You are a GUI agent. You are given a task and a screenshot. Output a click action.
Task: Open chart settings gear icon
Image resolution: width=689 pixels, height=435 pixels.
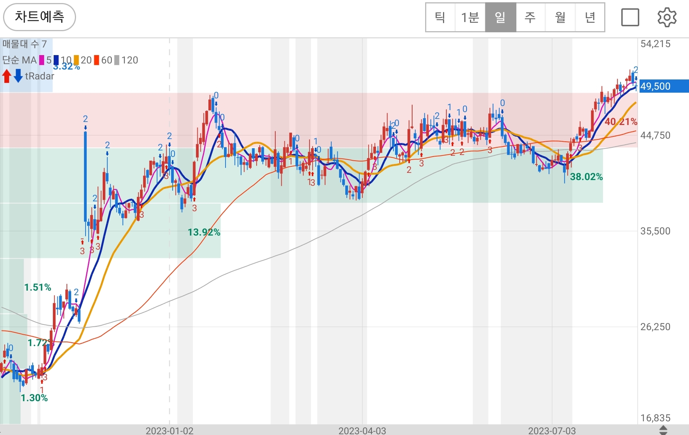click(667, 17)
